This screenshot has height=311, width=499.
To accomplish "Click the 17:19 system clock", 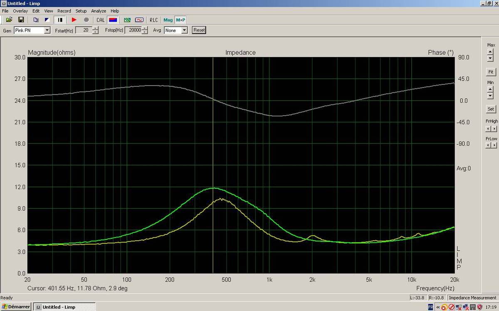I will click(x=490, y=307).
